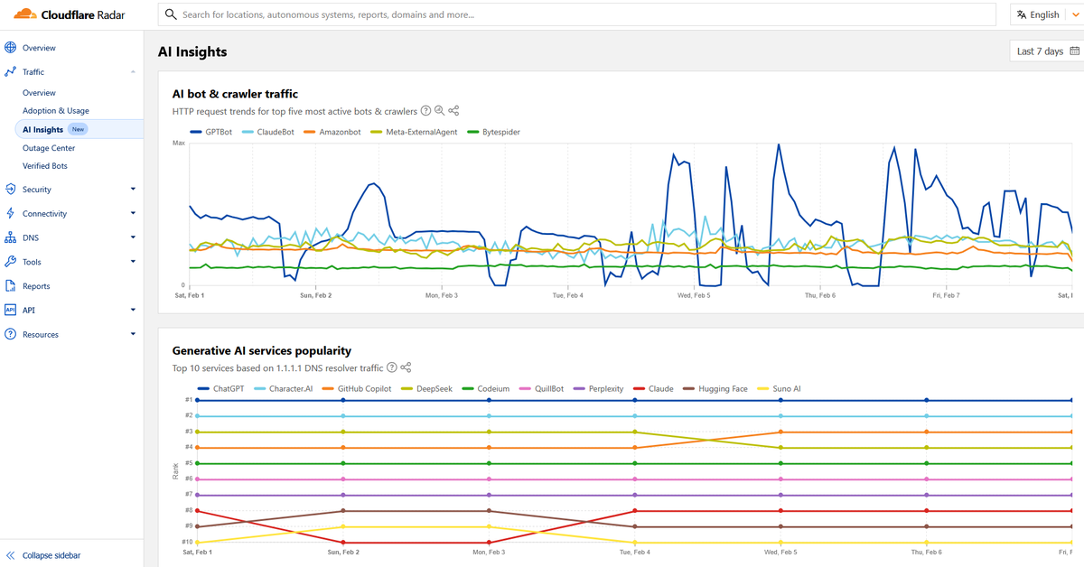The image size is (1084, 567).
Task: Toggle Hugging Face series in the legend
Action: point(715,388)
